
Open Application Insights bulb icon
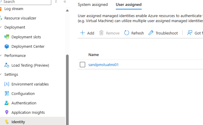(7, 112)
